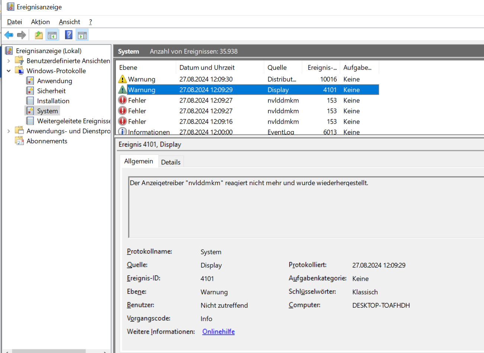Click warning icon of Display event 4101
The height and width of the screenshot is (353, 484).
[x=122, y=89]
